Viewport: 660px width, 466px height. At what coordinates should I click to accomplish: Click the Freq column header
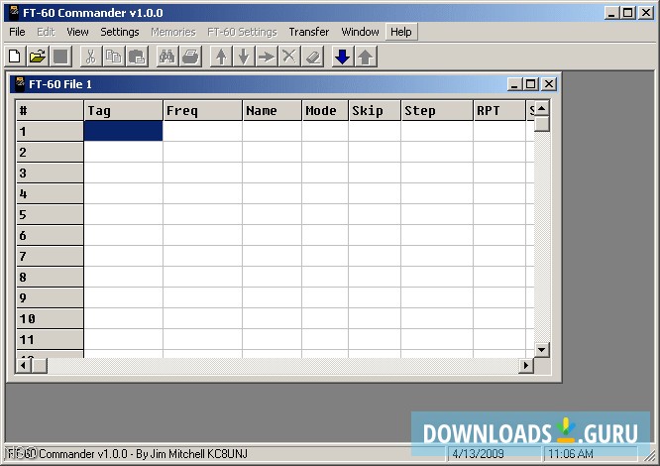(x=202, y=111)
